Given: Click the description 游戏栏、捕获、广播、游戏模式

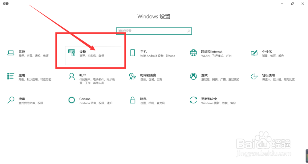Looking at the screenshot, I should pos(220,79).
